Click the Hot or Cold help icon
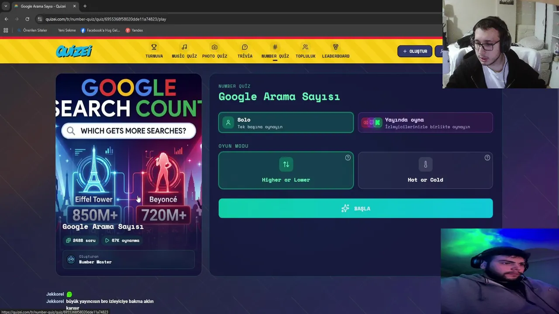 click(x=487, y=158)
